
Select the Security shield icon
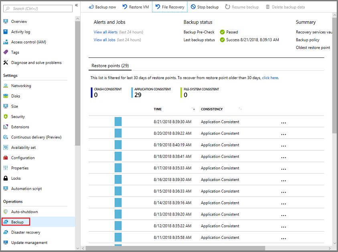(x=6, y=116)
